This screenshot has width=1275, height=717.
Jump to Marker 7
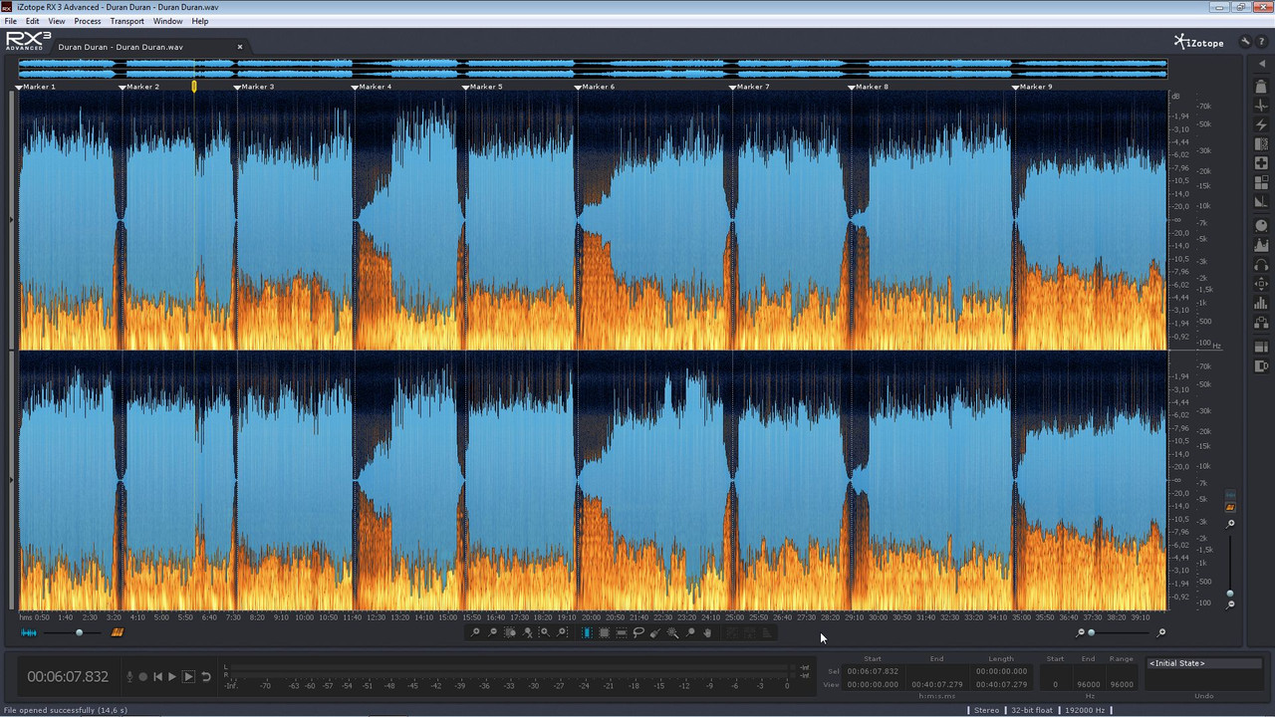(x=749, y=87)
